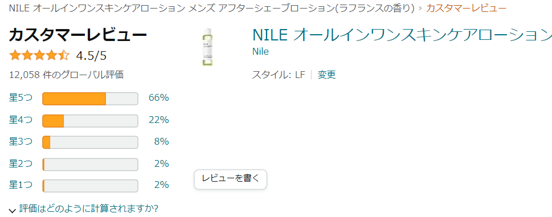Screen dimensions: 552x217
Task: Open the NILE オールインワンスキンケアローション product title link
Action: click(x=402, y=34)
